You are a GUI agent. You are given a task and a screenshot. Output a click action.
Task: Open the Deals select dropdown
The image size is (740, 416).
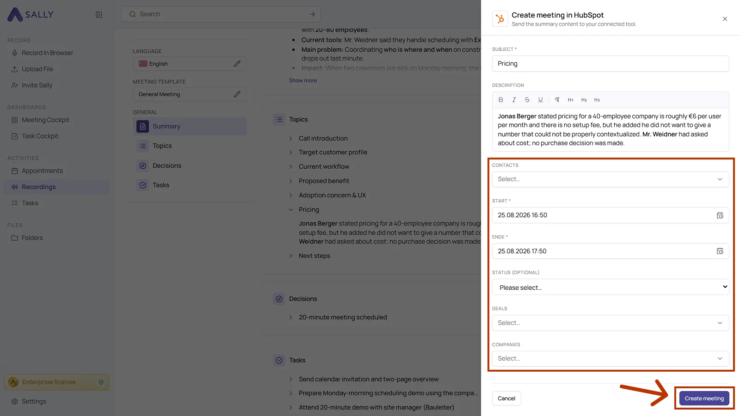coord(610,323)
